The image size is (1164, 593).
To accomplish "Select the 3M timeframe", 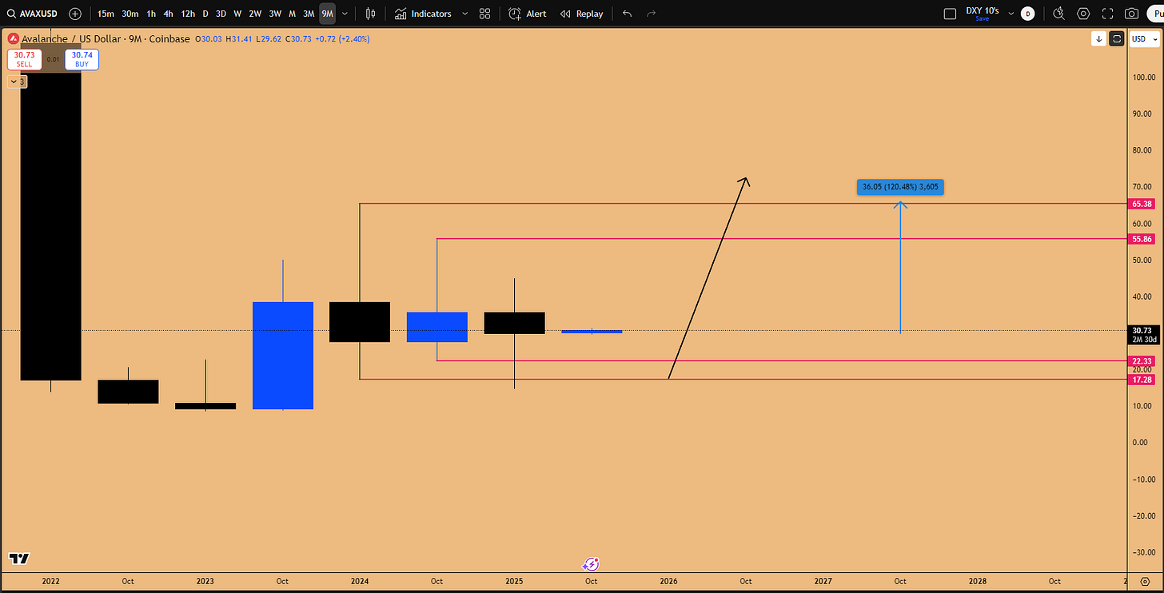I will point(309,14).
